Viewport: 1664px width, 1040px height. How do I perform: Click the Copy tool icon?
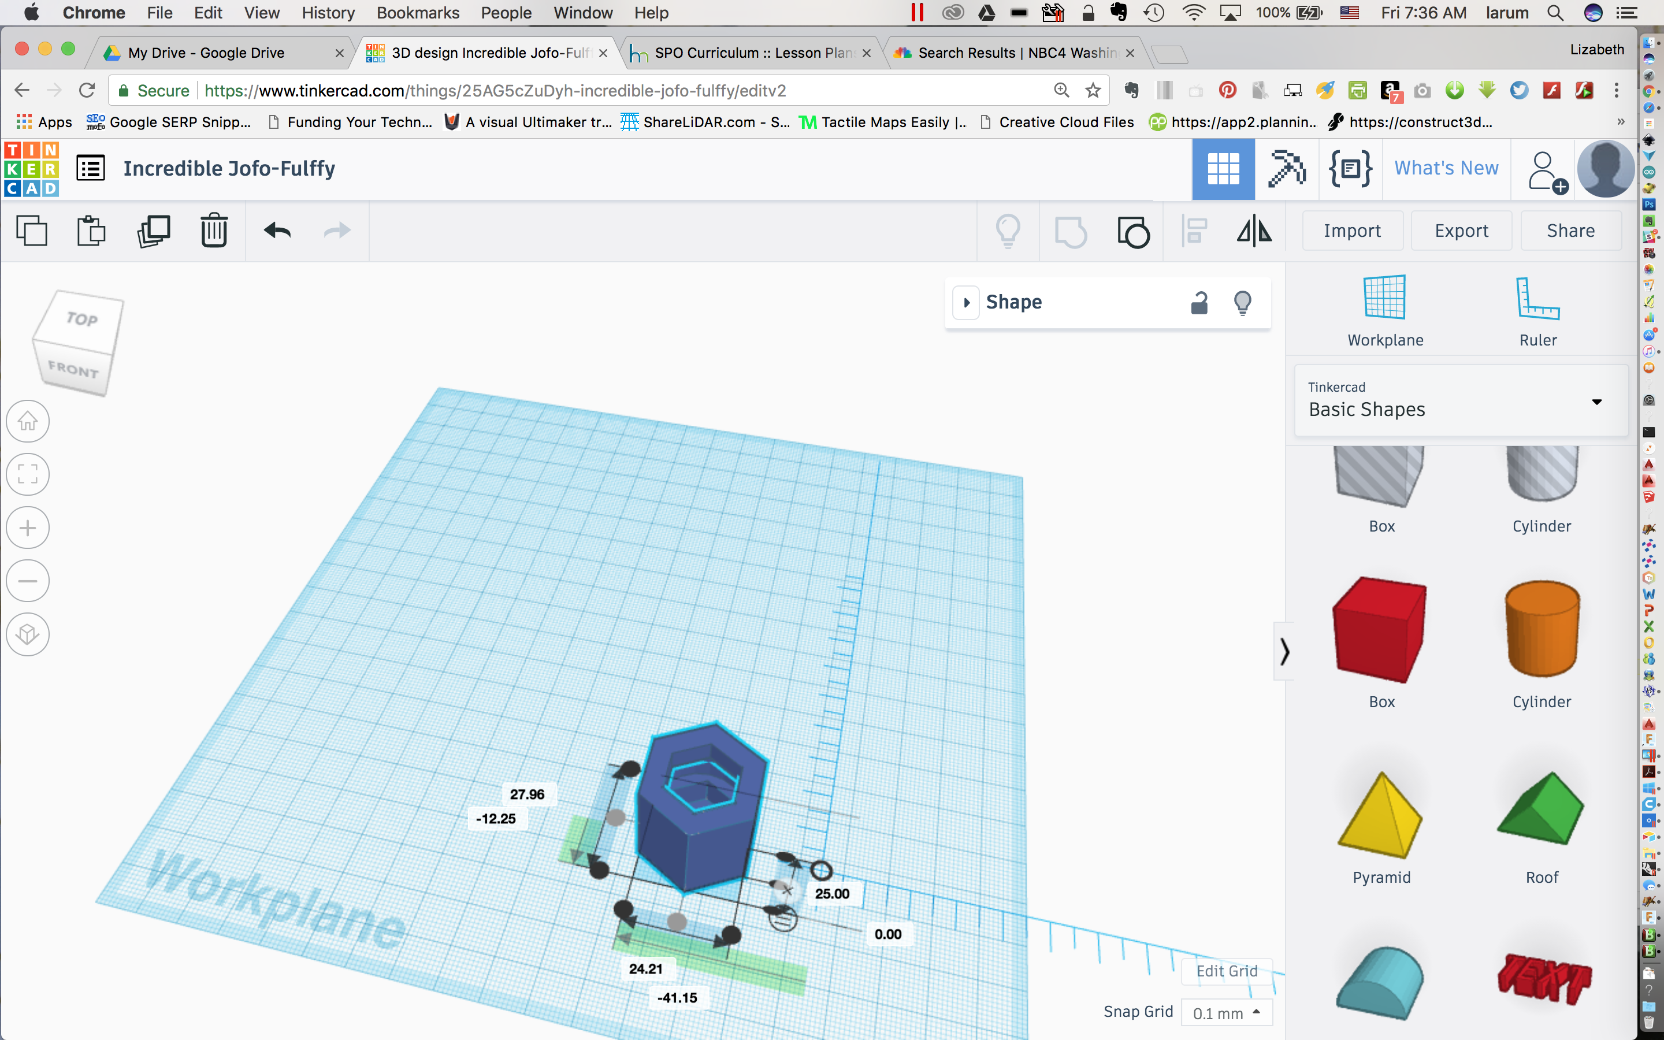(x=32, y=231)
